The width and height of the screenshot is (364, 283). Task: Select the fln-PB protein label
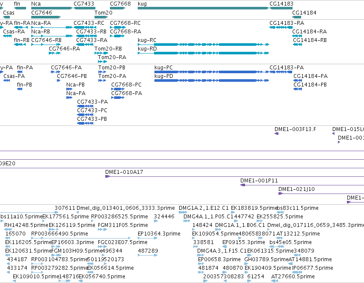(x=24, y=85)
